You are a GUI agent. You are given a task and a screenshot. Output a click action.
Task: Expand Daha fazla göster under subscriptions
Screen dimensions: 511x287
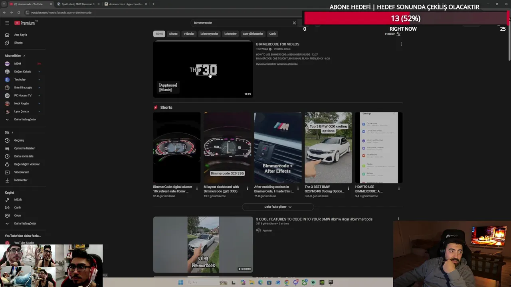coord(25,119)
